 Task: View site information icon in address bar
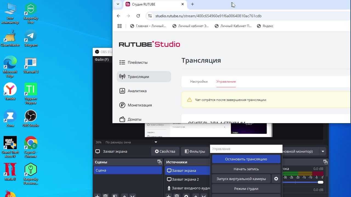tap(150, 16)
